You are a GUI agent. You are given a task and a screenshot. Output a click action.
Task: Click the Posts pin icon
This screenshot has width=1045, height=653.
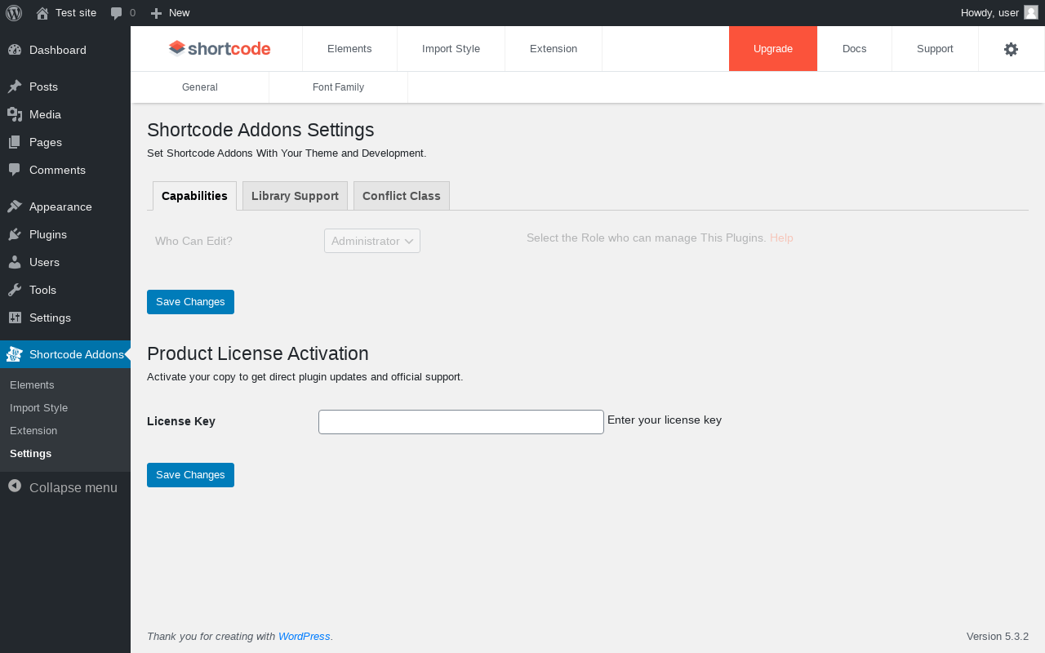pyautogui.click(x=15, y=87)
